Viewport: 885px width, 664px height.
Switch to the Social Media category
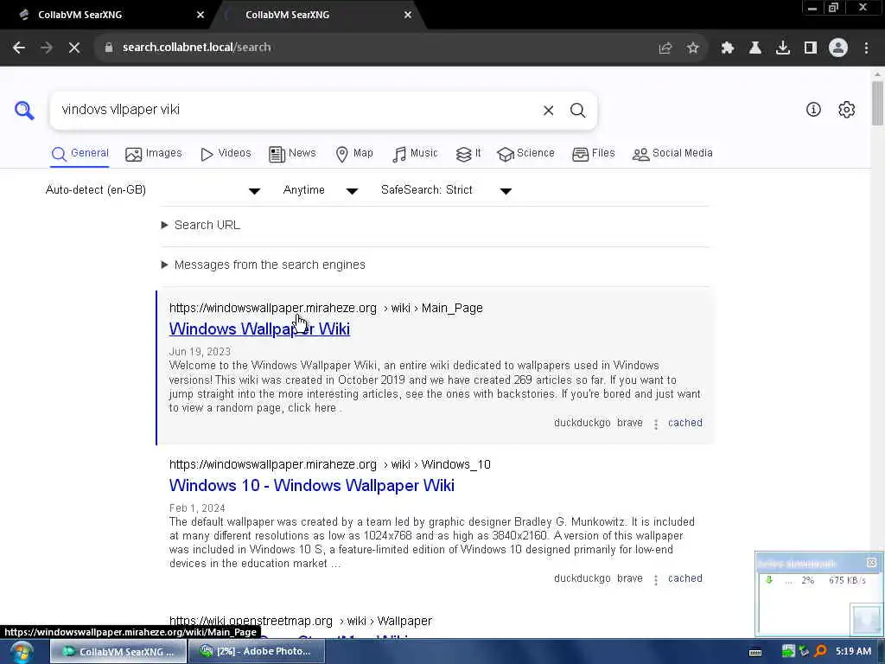672,153
